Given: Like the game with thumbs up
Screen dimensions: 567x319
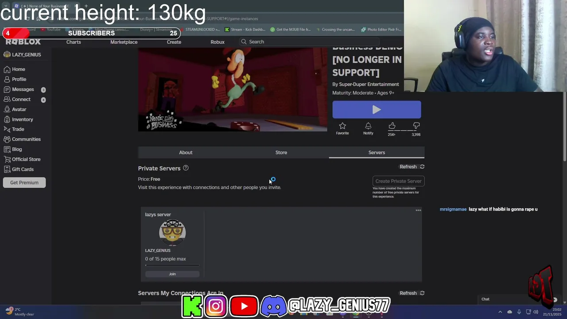Looking at the screenshot, I should [x=392, y=126].
